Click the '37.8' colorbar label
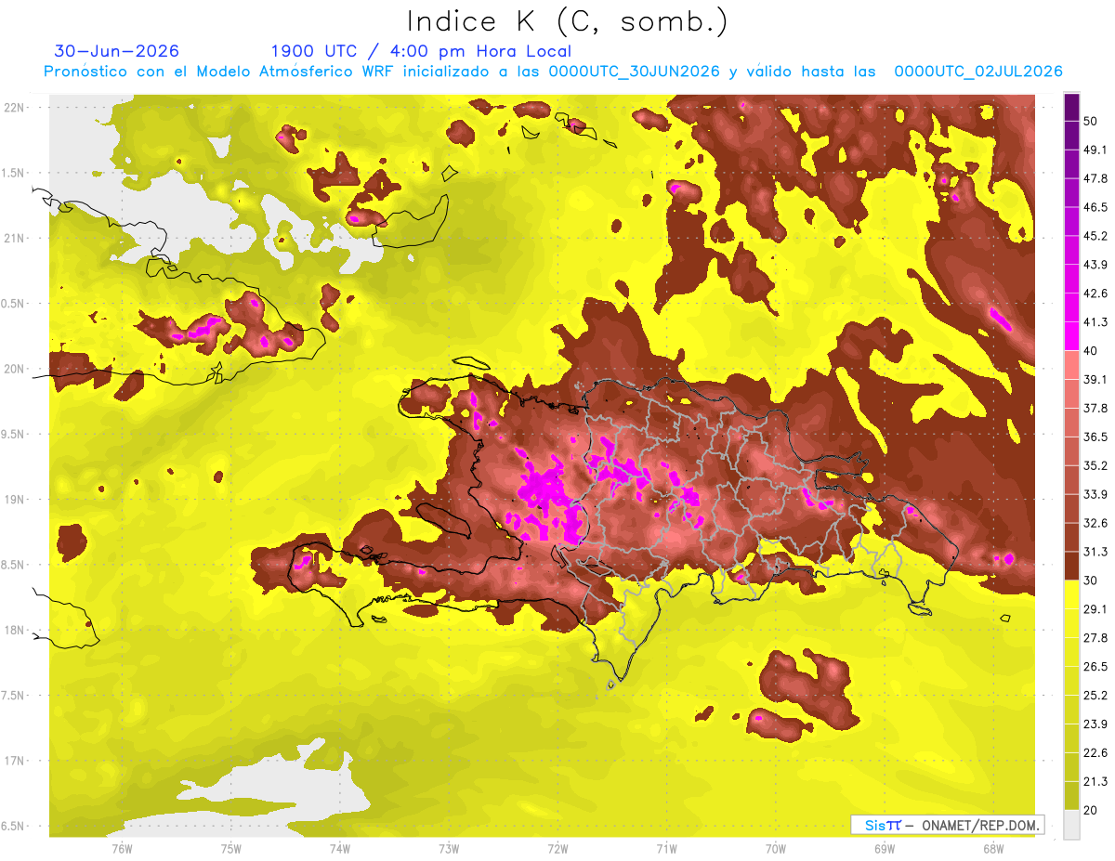Image resolution: width=1115 pixels, height=861 pixels. [1095, 408]
